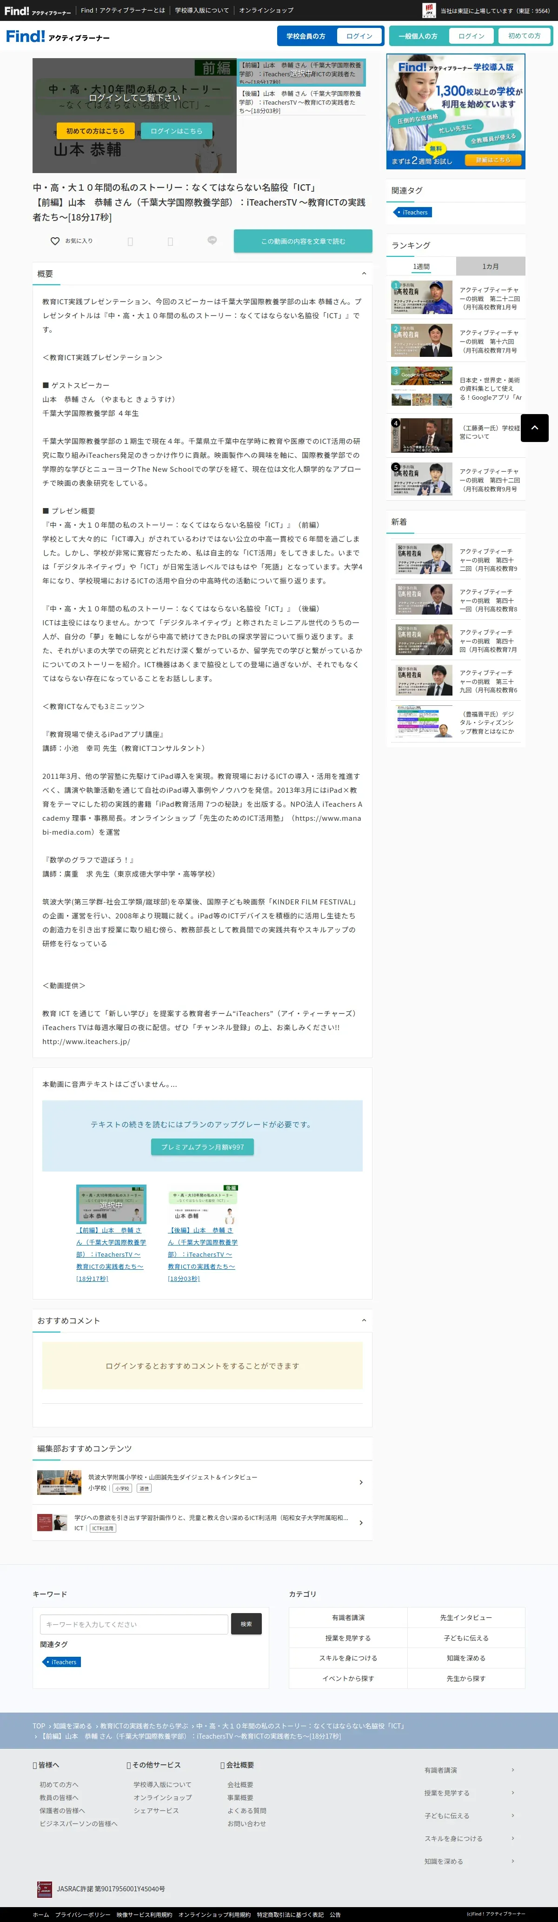Collapse the おすすめコメント section

[364, 1320]
